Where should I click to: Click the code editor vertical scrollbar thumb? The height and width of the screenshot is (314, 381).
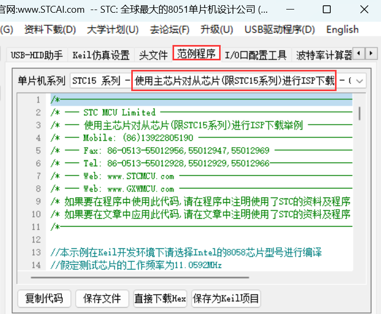(x=360, y=113)
